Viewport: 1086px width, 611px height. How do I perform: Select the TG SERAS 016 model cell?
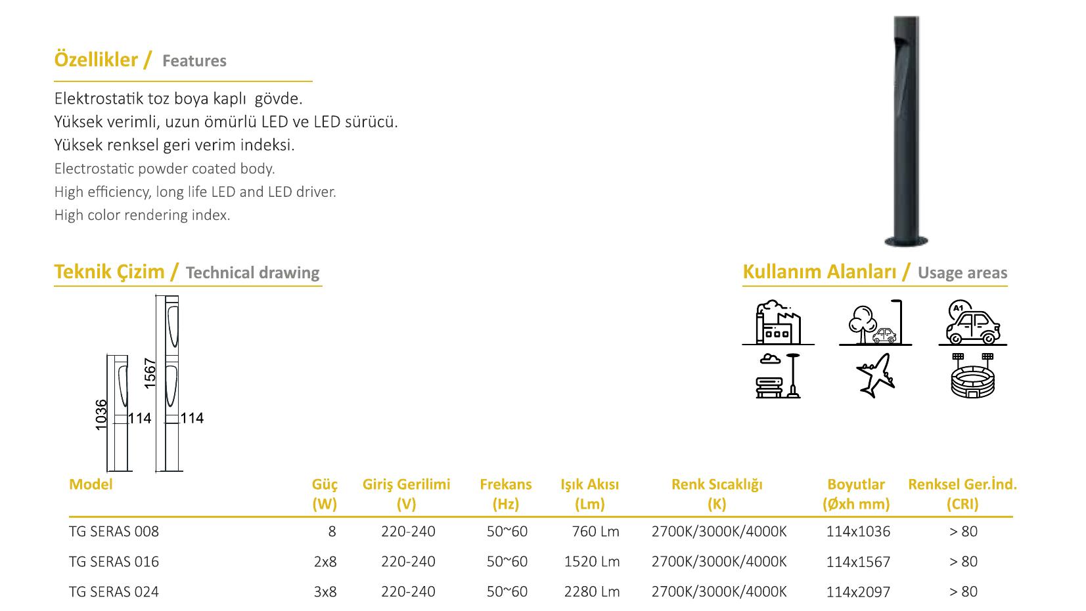114,561
